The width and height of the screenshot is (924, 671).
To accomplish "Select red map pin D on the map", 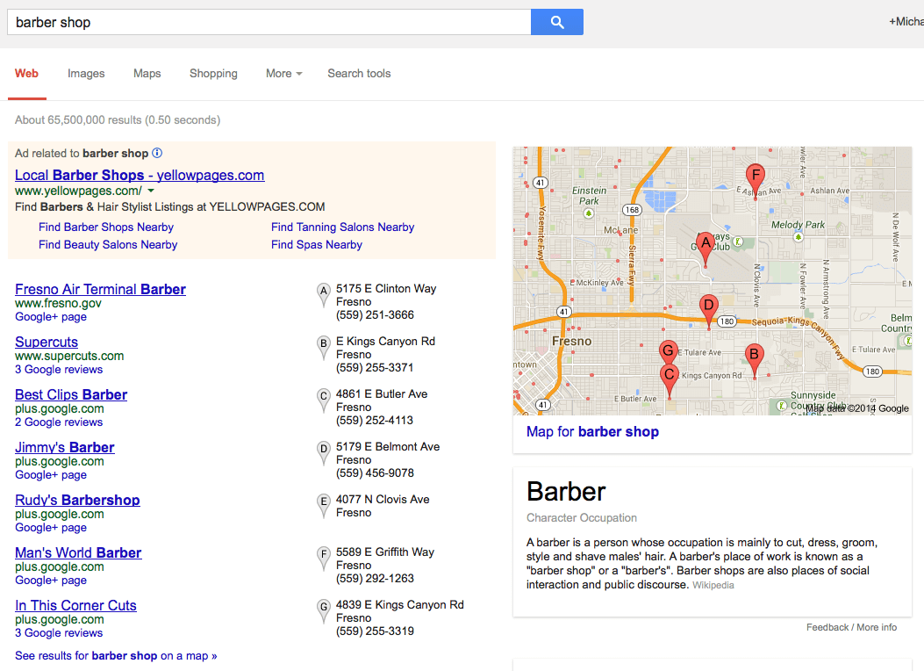I will (x=709, y=309).
